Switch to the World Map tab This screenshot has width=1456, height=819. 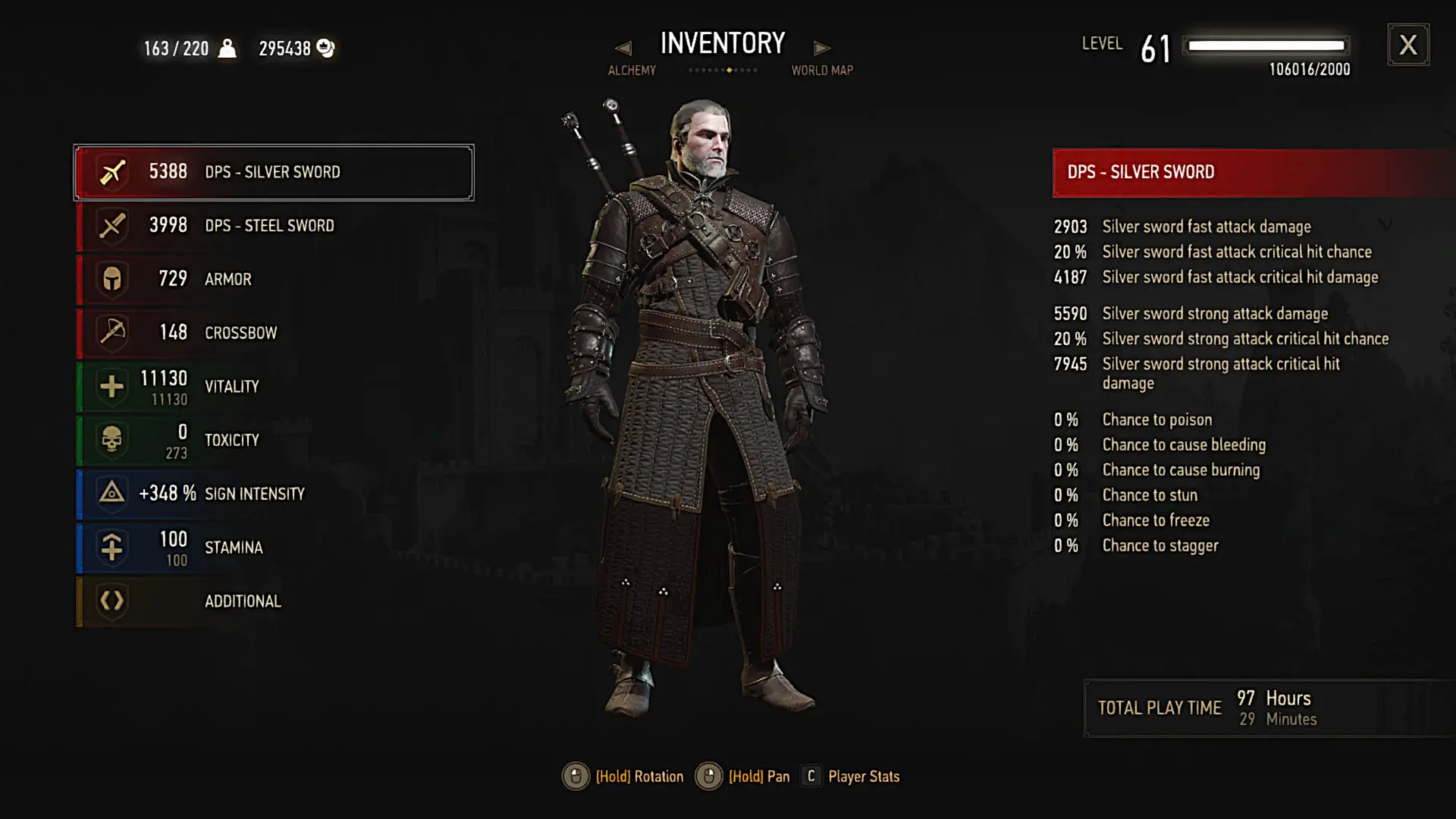(x=822, y=71)
